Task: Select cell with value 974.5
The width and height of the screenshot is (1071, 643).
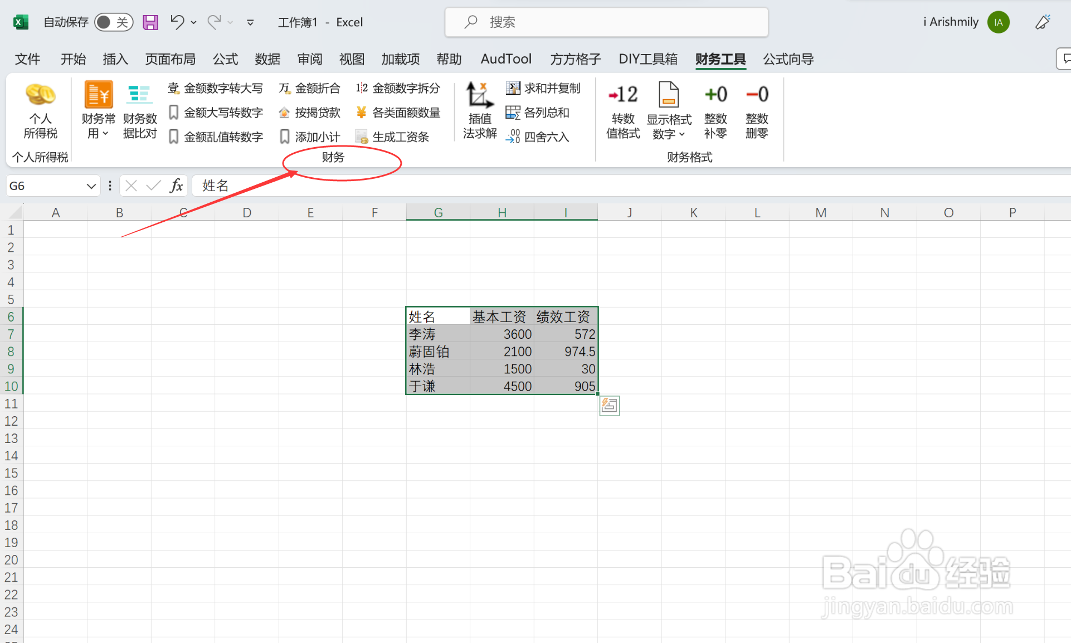Action: point(566,351)
